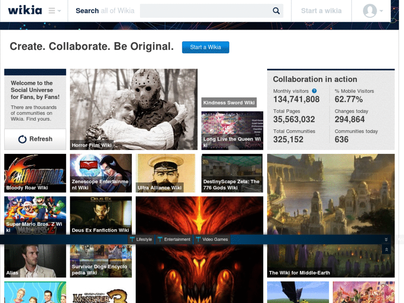This screenshot has height=303, width=404.
Task: Open Super Mario Bros. Z Wiki tile
Action: pos(35,215)
